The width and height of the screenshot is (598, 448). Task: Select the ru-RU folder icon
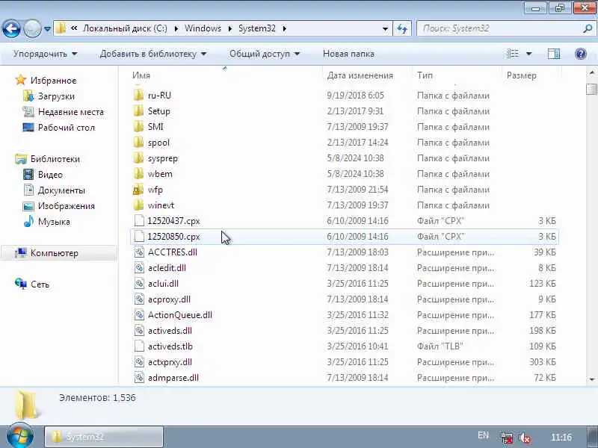[x=139, y=96]
